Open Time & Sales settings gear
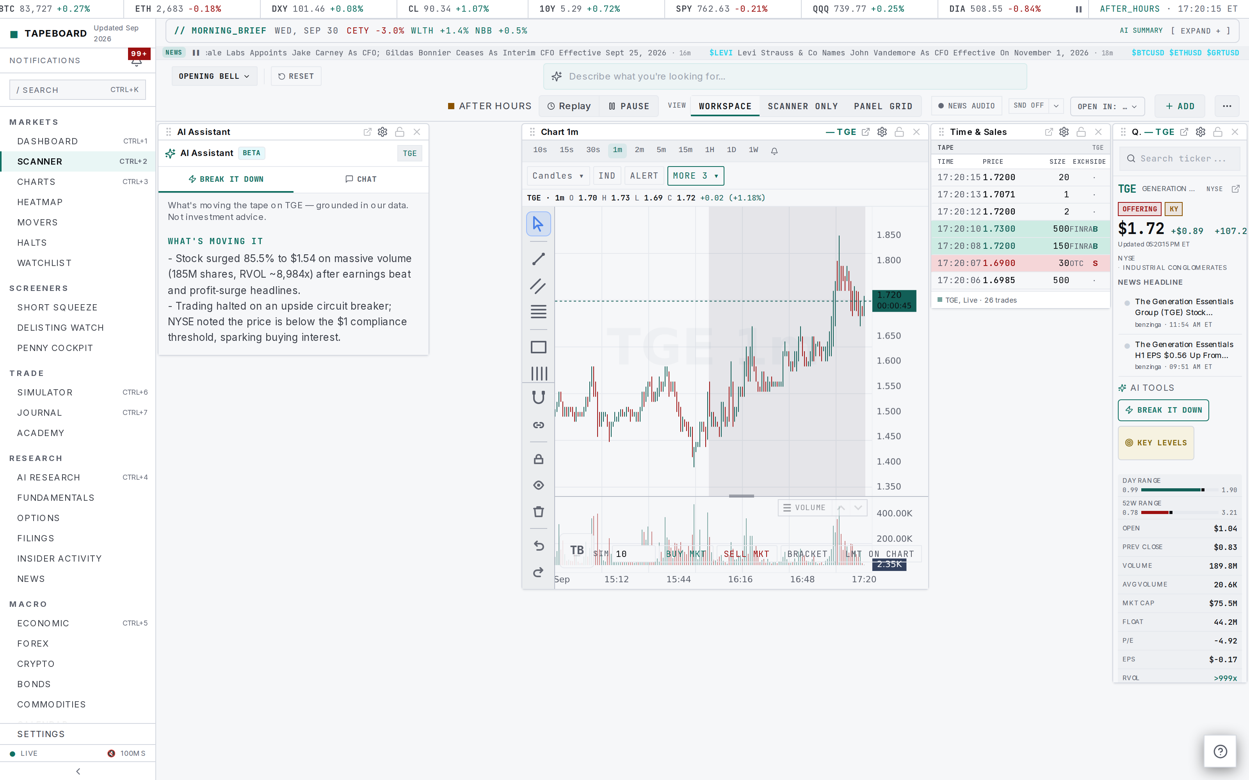Image resolution: width=1249 pixels, height=780 pixels. [x=1064, y=132]
